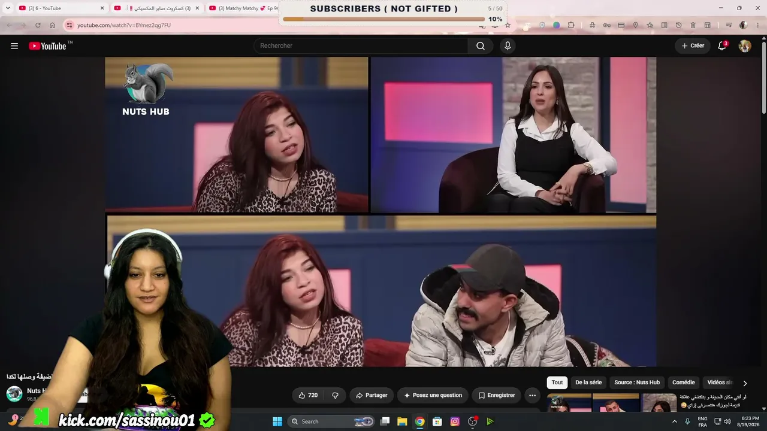The width and height of the screenshot is (767, 431).
Task: Click the trash can icon in toolbar
Action: tap(693, 25)
